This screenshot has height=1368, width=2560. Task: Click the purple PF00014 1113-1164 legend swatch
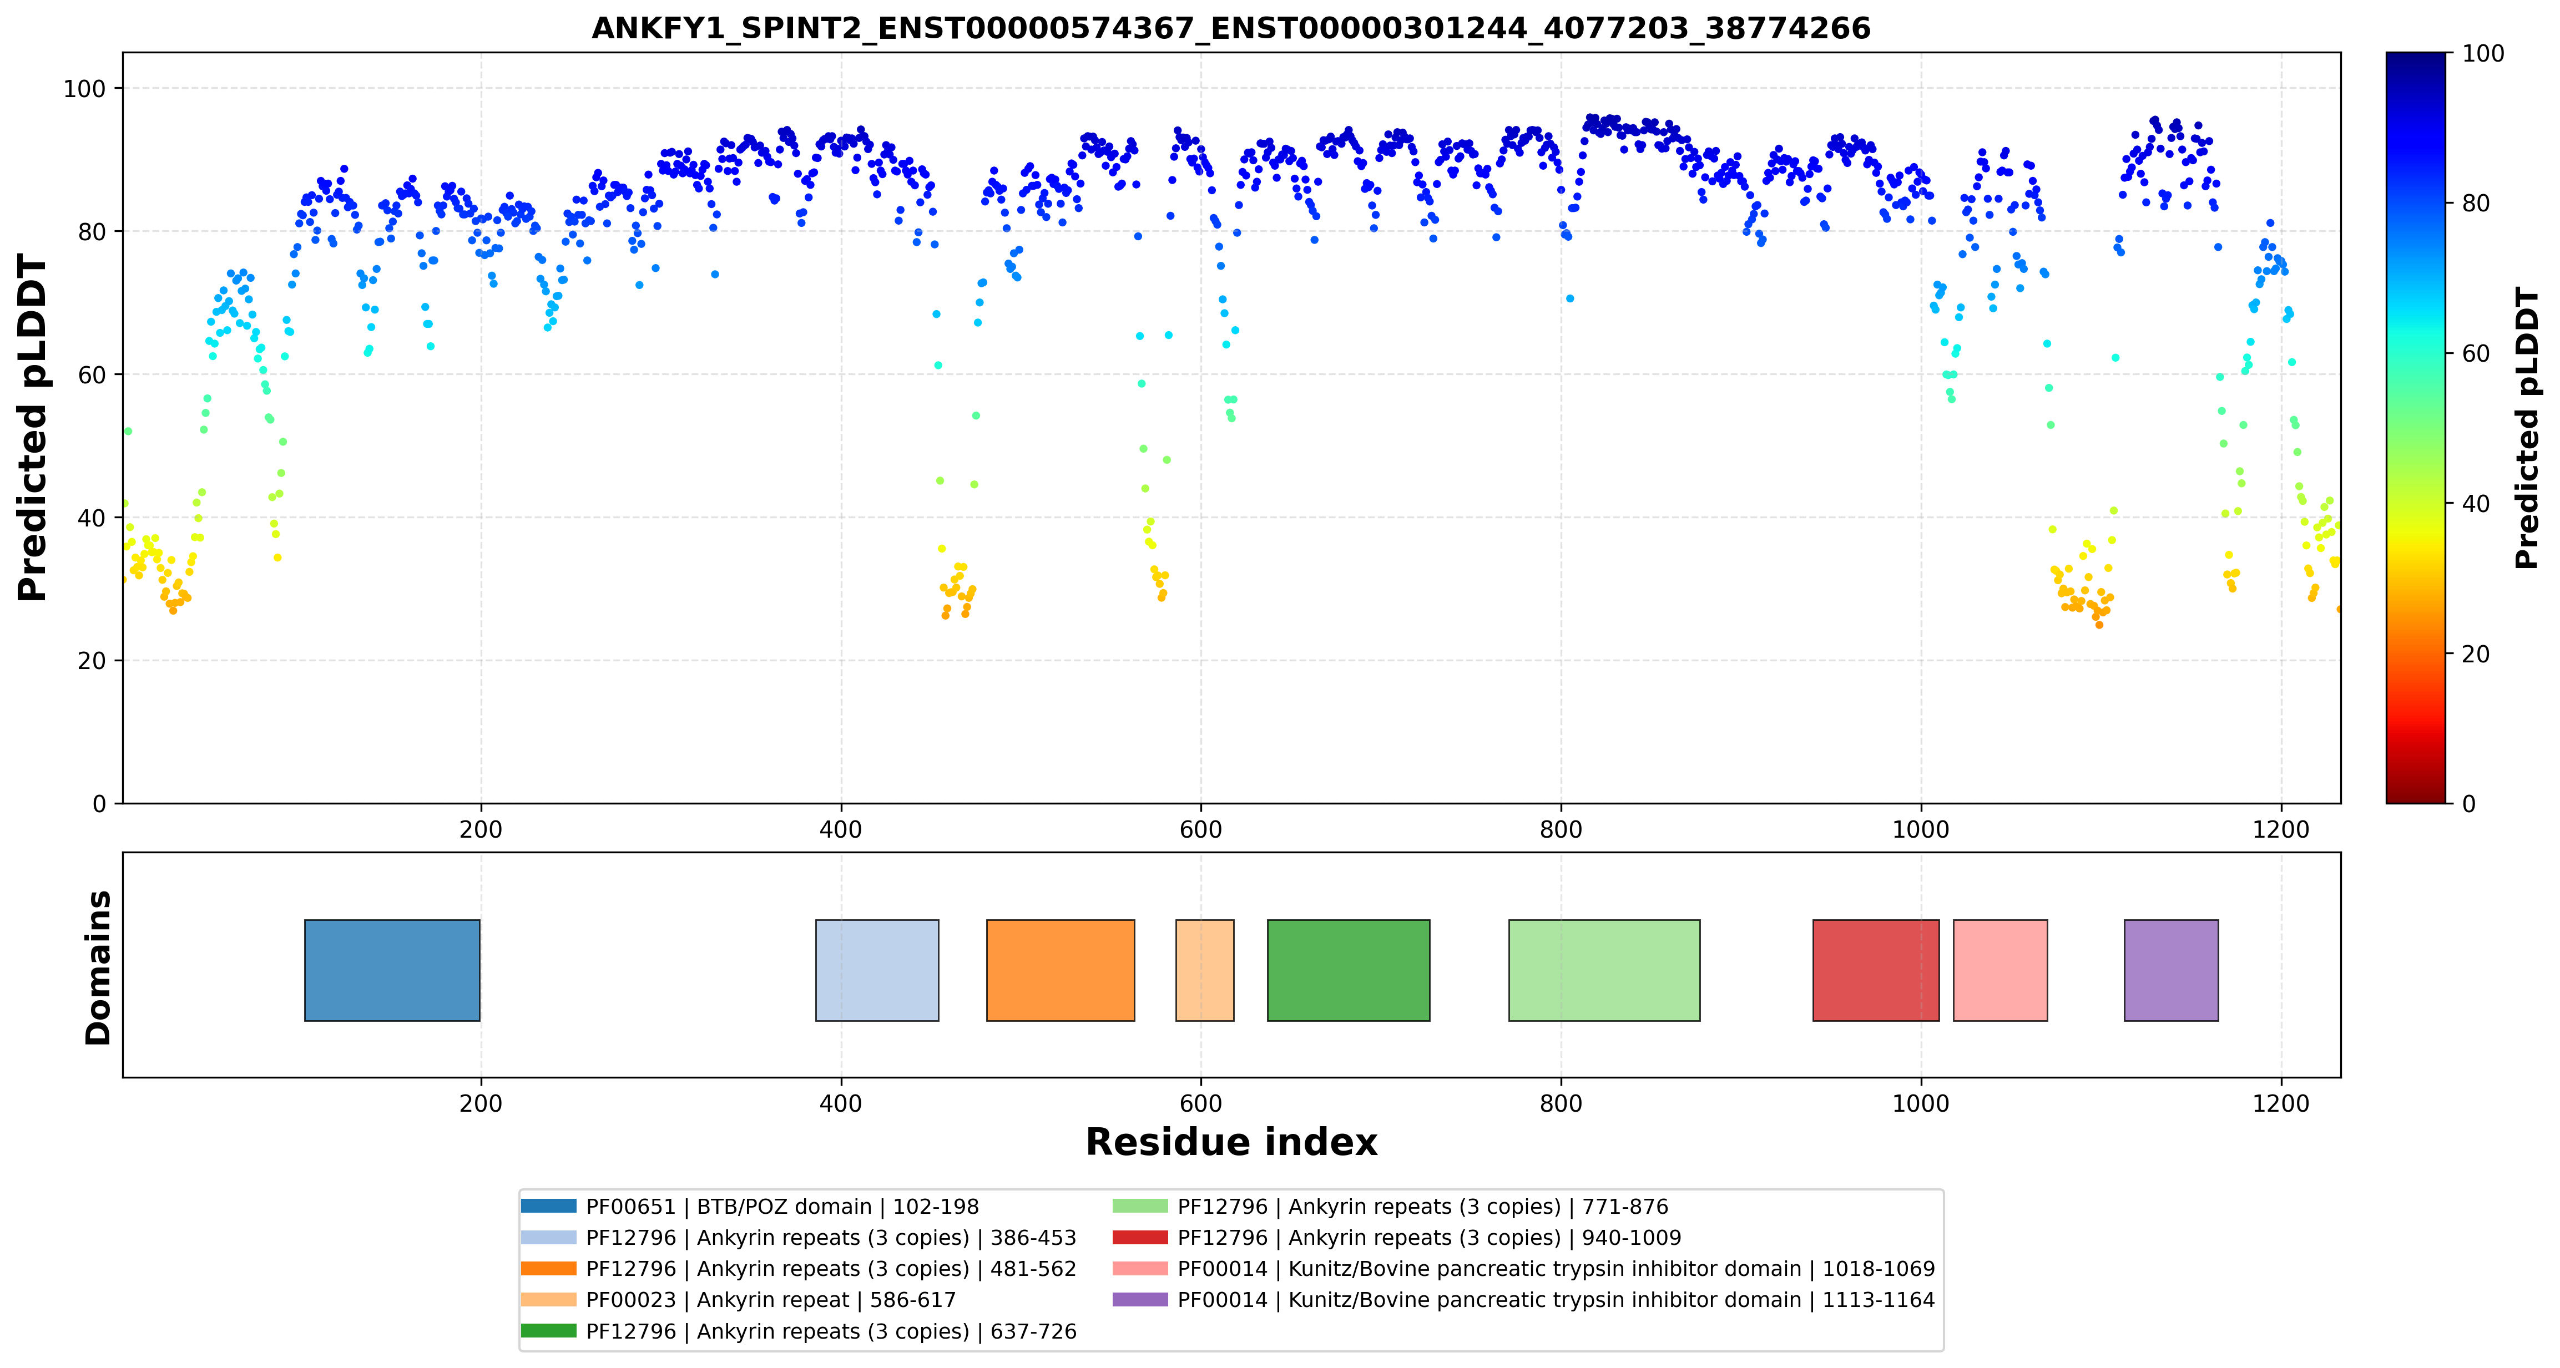(1140, 1299)
